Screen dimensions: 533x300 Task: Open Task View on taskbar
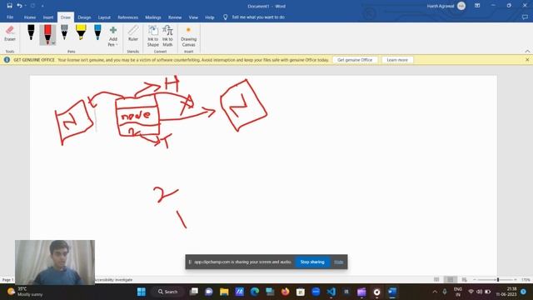pos(194,292)
